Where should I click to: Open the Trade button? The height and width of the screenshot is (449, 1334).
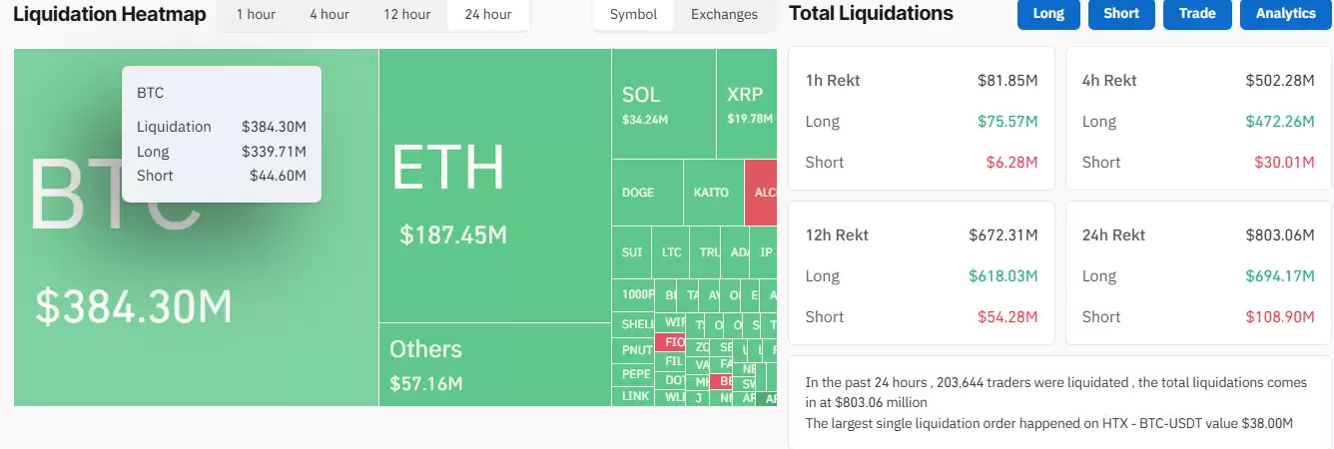[1197, 13]
